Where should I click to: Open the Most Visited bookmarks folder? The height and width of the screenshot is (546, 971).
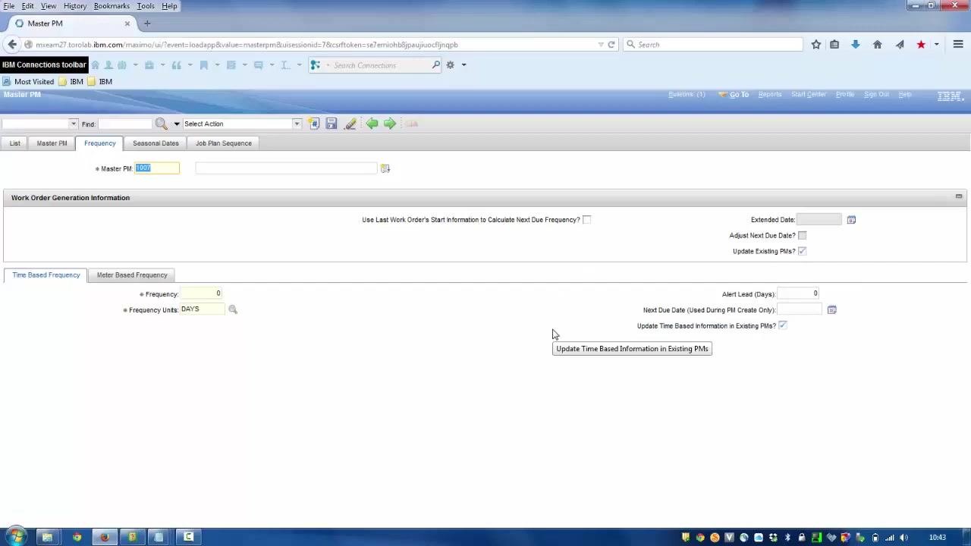(28, 81)
